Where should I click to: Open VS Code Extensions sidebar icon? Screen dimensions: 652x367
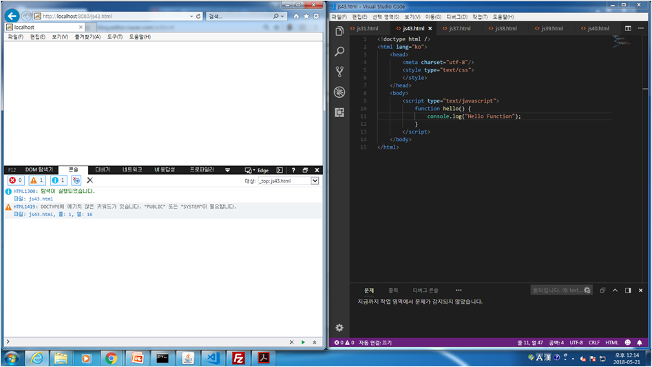(x=339, y=112)
